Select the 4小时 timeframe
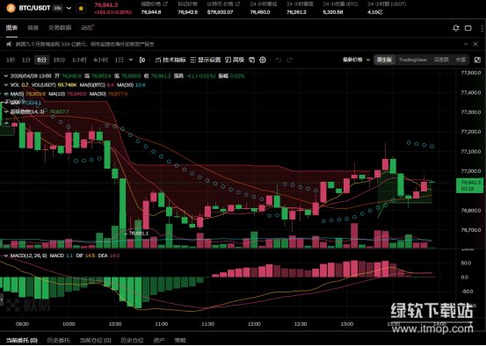The width and height of the screenshot is (486, 346). [x=100, y=60]
